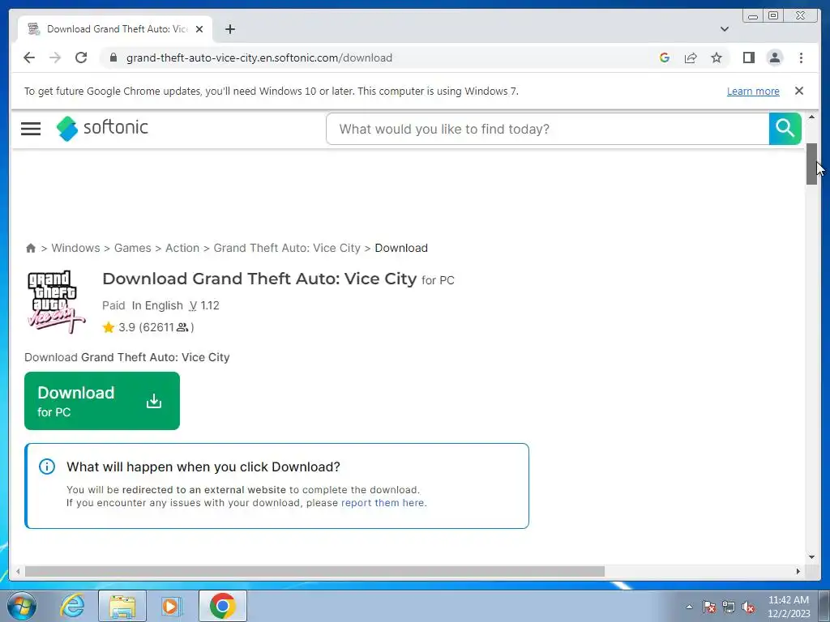Open Action Center flag icon

coord(709,607)
